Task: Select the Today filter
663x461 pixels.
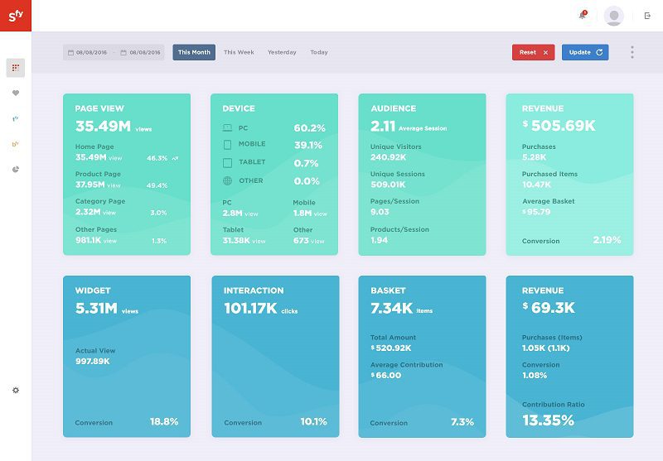Action: point(319,52)
